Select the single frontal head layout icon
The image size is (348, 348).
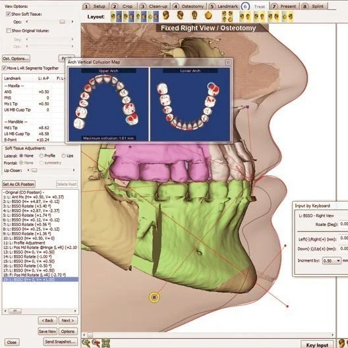(x=194, y=16)
